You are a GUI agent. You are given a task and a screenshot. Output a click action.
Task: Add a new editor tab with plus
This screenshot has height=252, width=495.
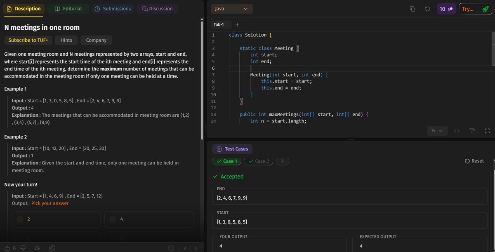pos(237,25)
